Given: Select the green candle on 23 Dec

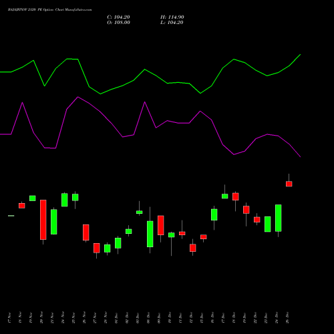Looking at the screenshot, I should pyautogui.click(x=268, y=224).
